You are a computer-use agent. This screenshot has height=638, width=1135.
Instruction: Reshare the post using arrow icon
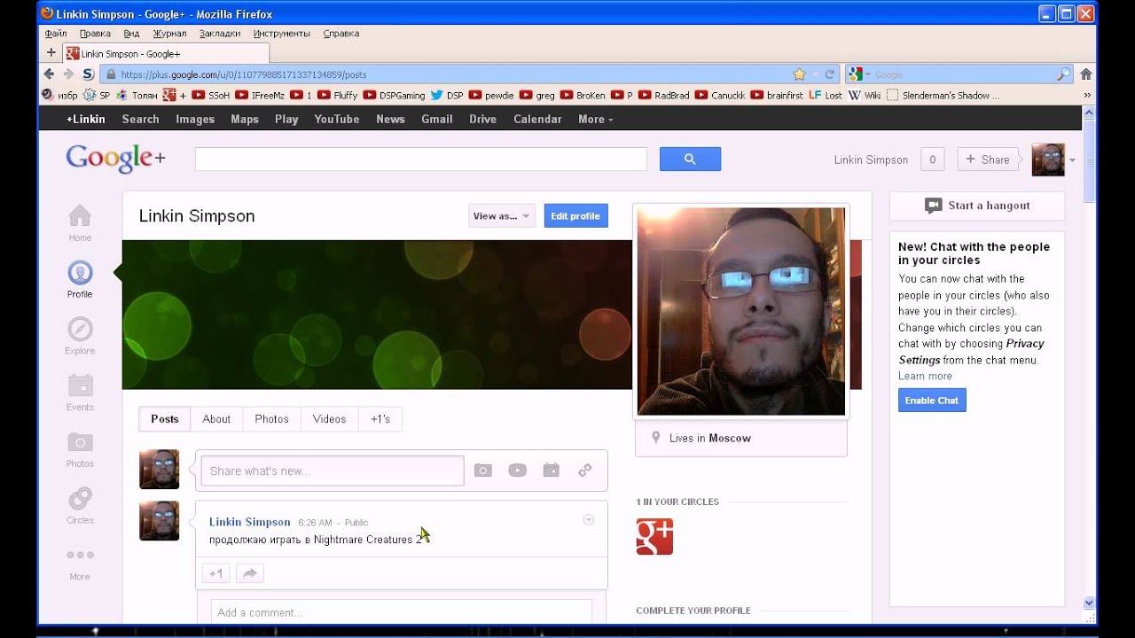[x=250, y=573]
